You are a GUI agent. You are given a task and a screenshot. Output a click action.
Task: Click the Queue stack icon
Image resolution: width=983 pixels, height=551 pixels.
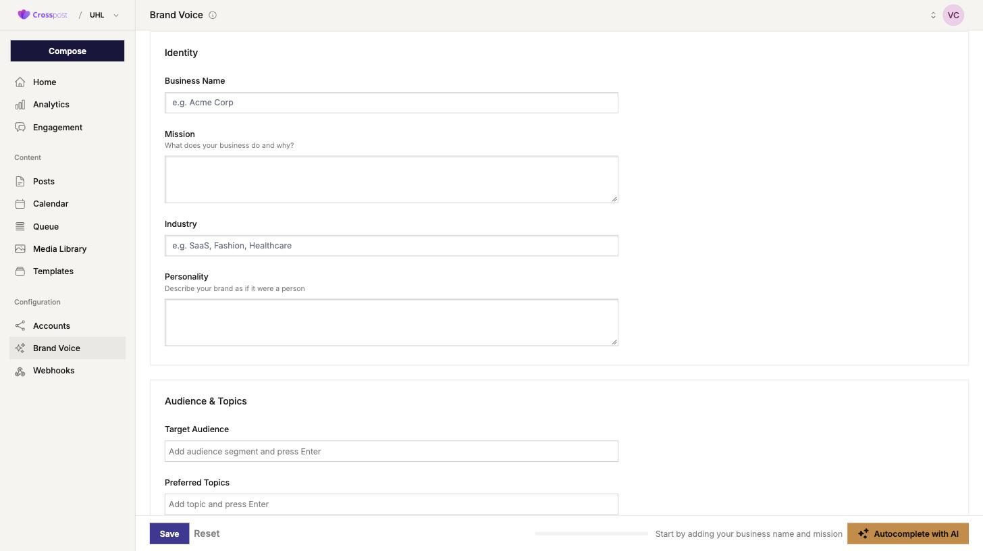20,227
